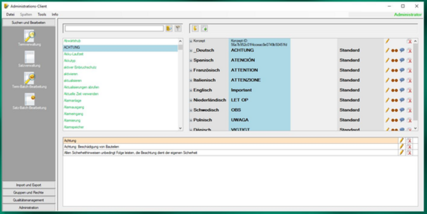
Task: Open comment bubble in the Niederländisch row
Action: click(x=402, y=100)
